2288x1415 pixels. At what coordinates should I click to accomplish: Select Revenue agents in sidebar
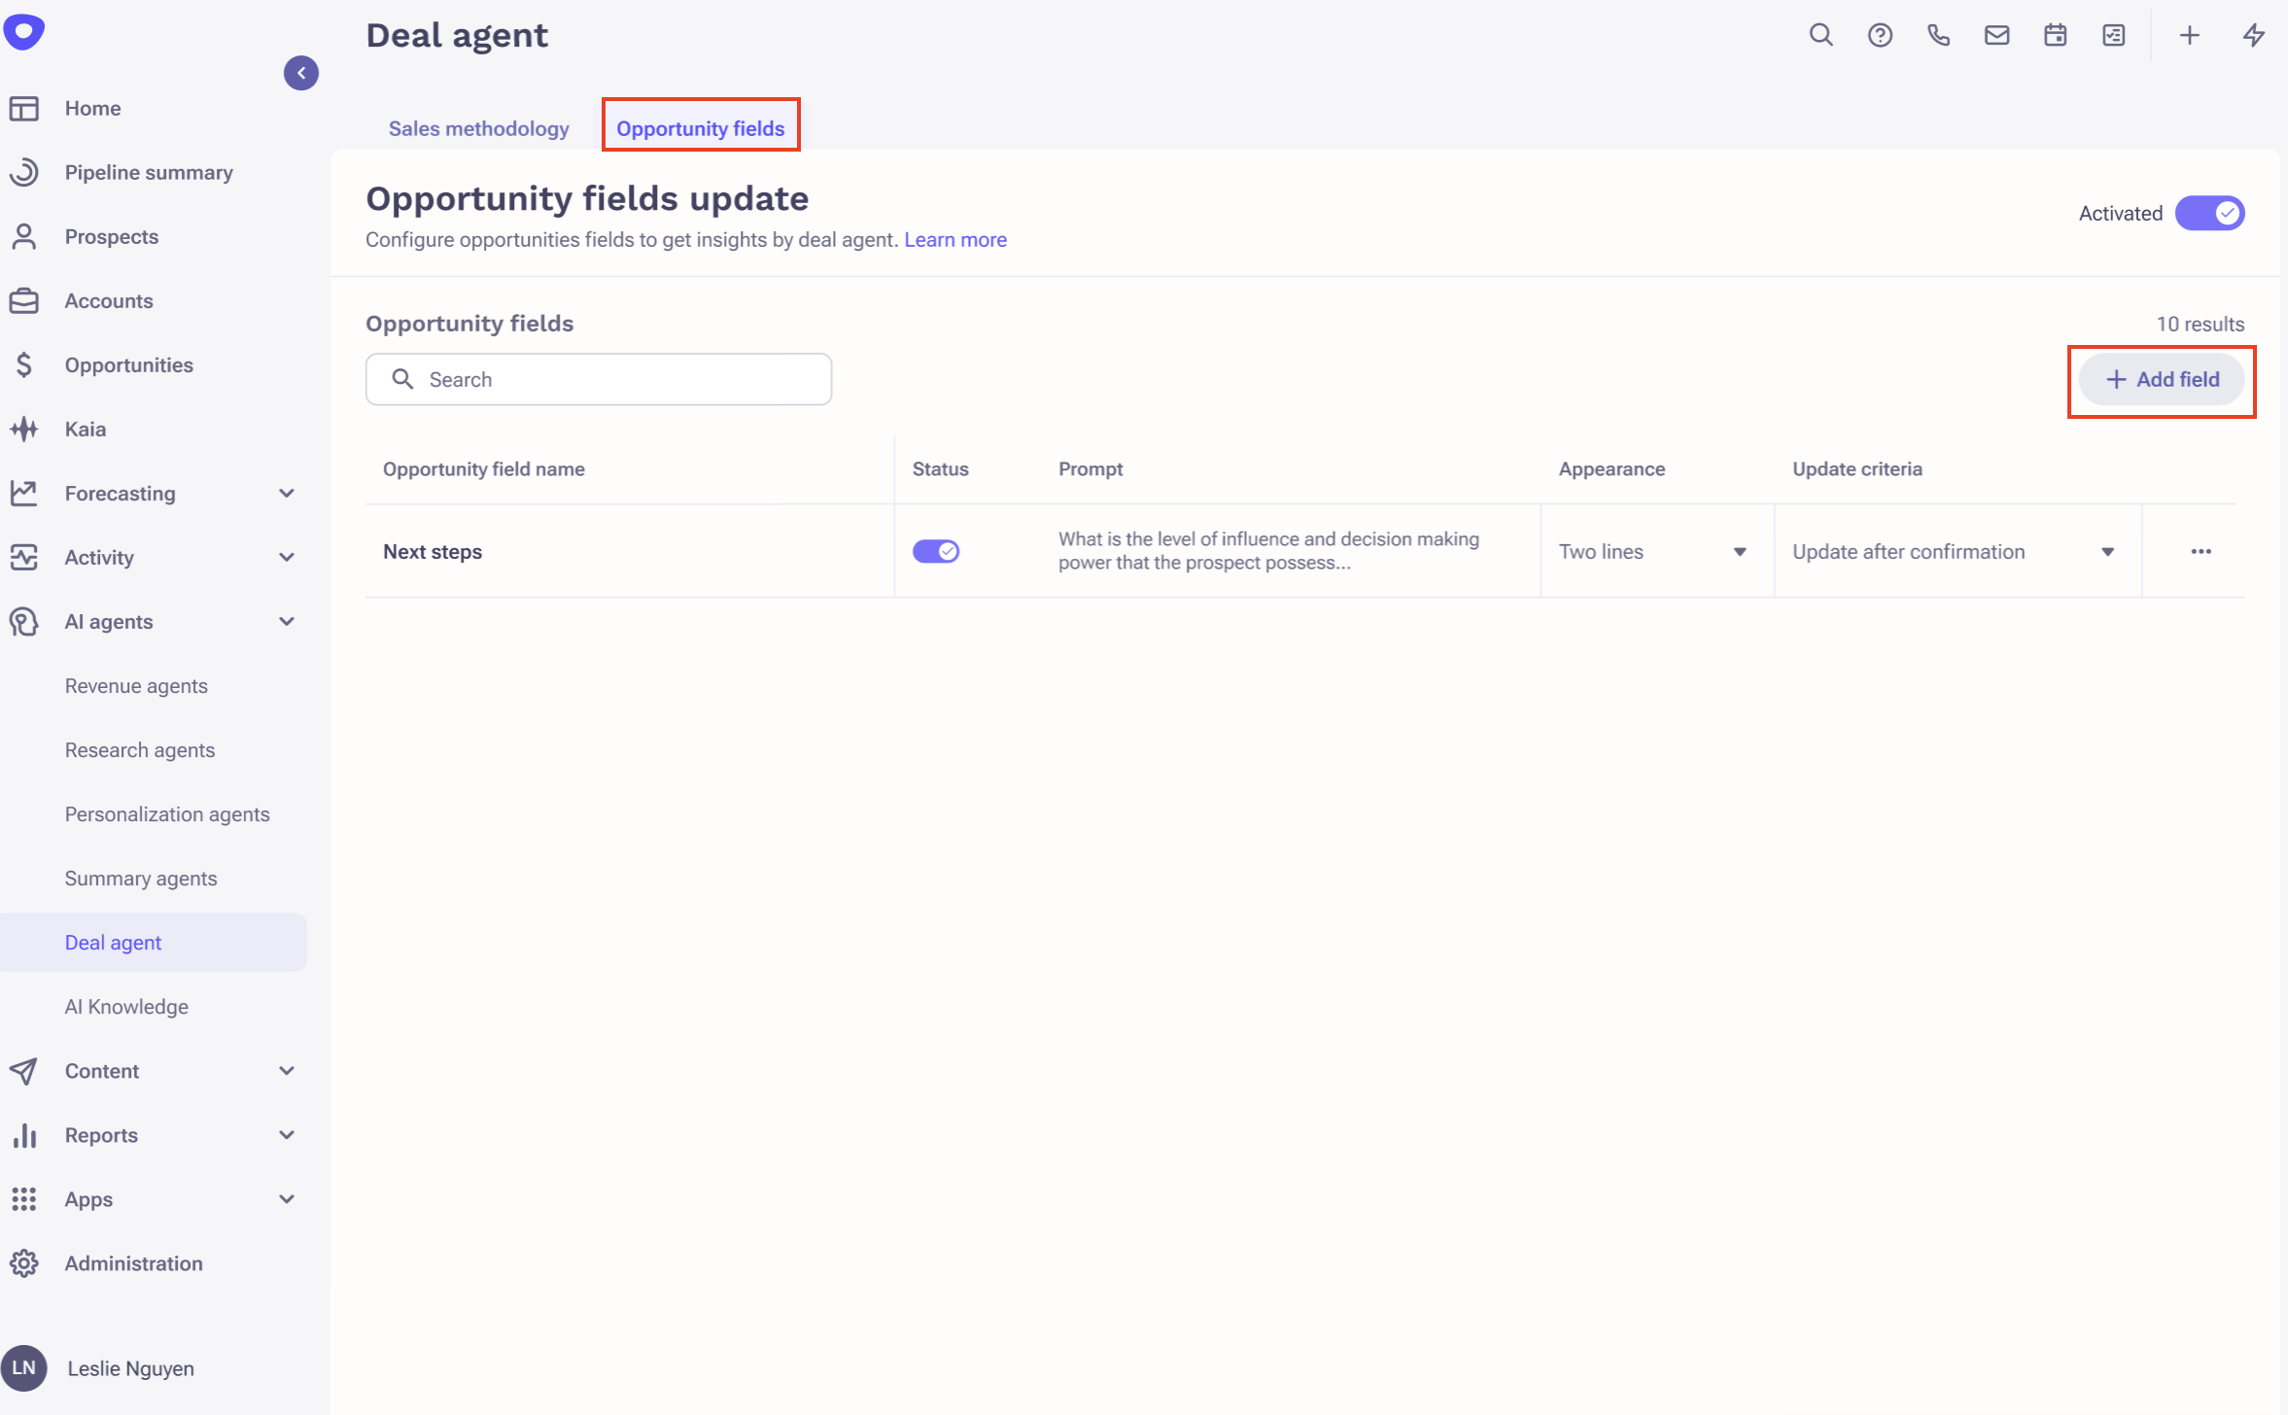tap(136, 686)
